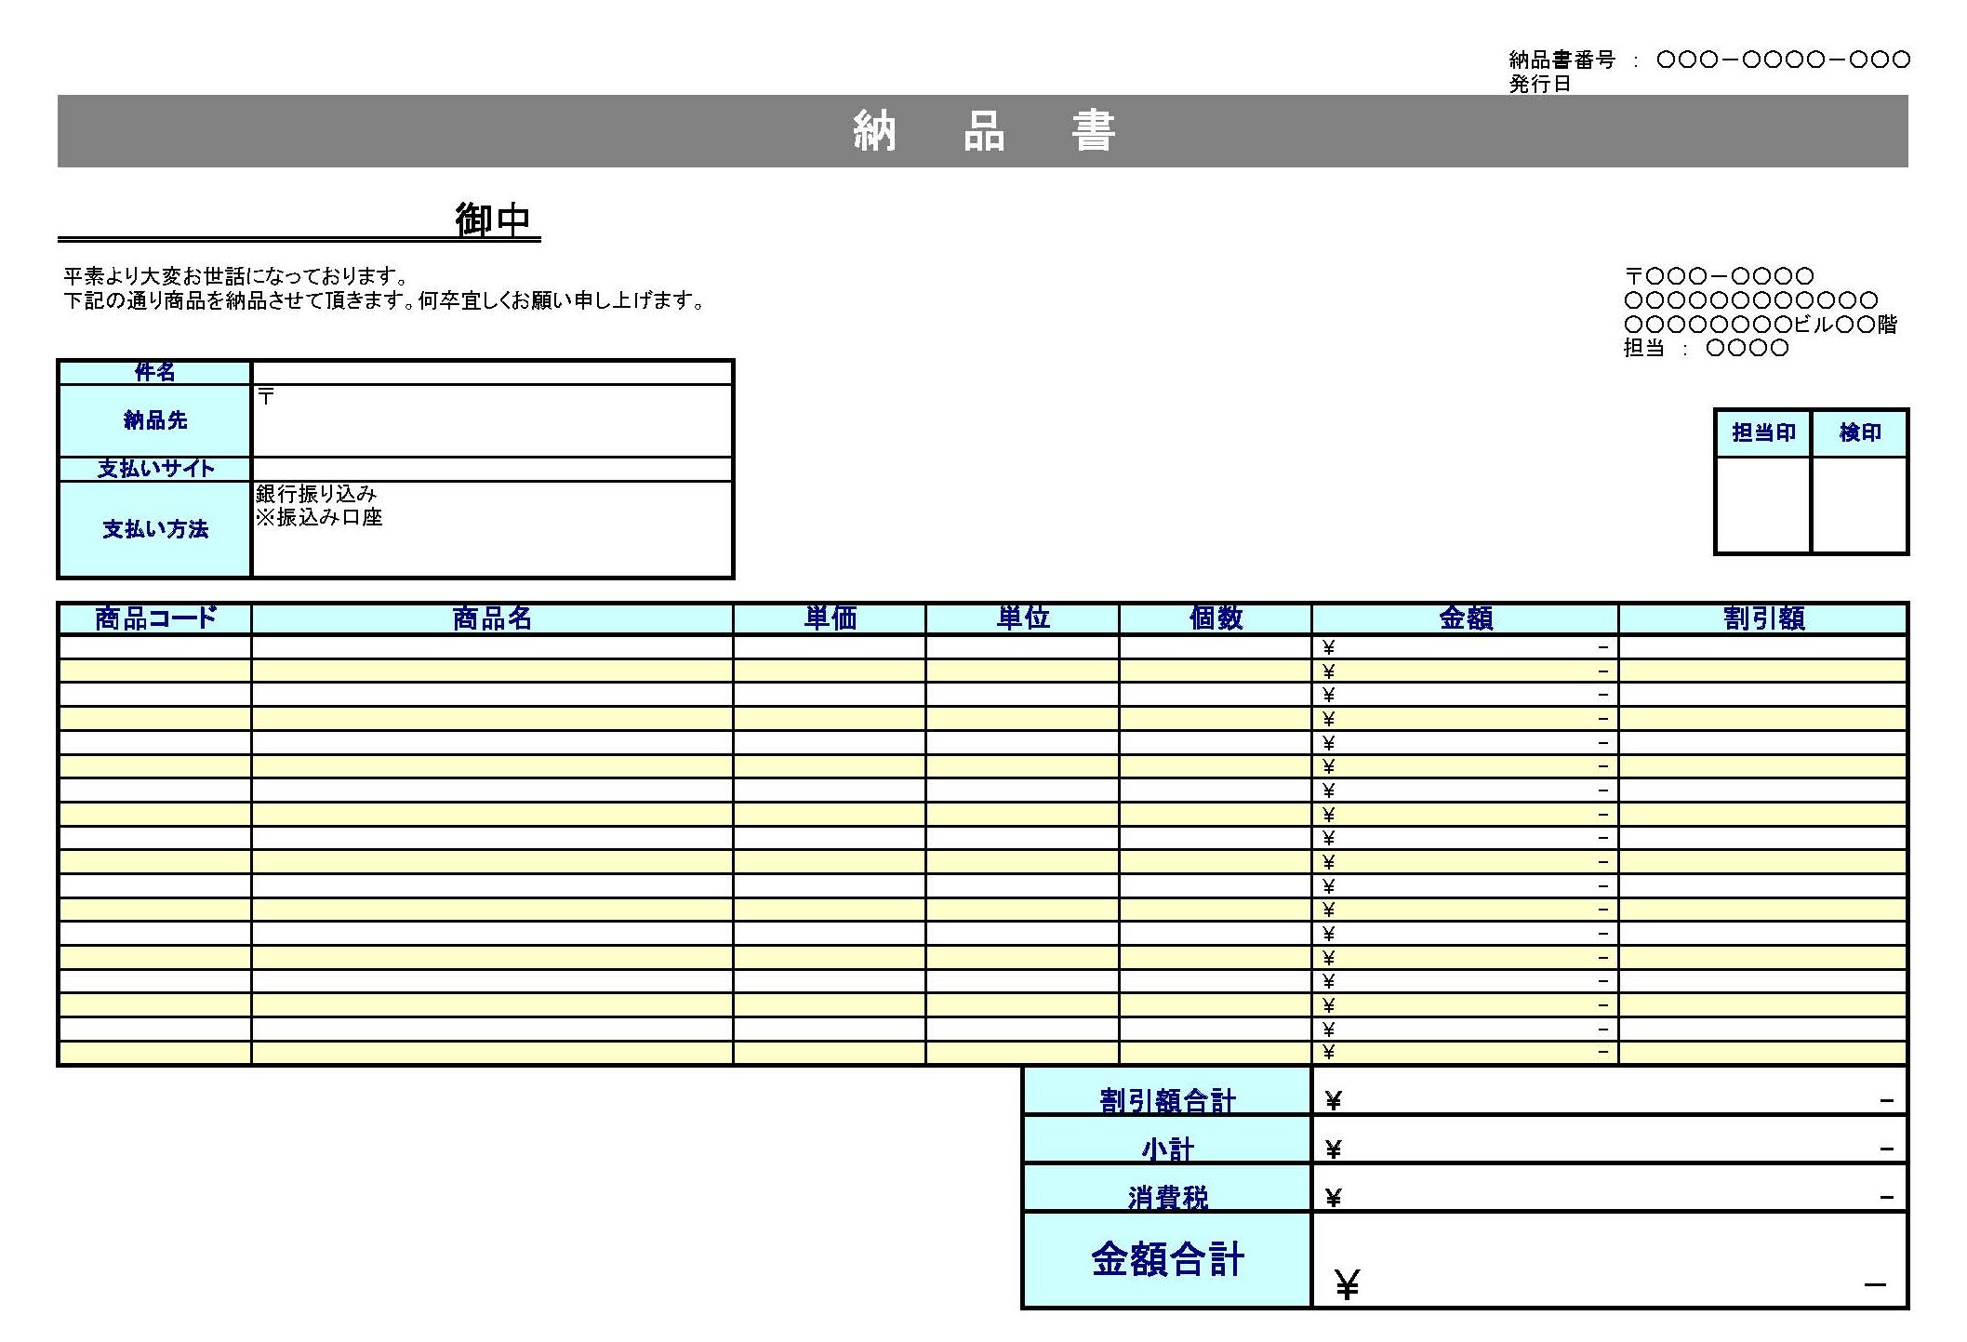Select the 納品先 label cell

[154, 420]
